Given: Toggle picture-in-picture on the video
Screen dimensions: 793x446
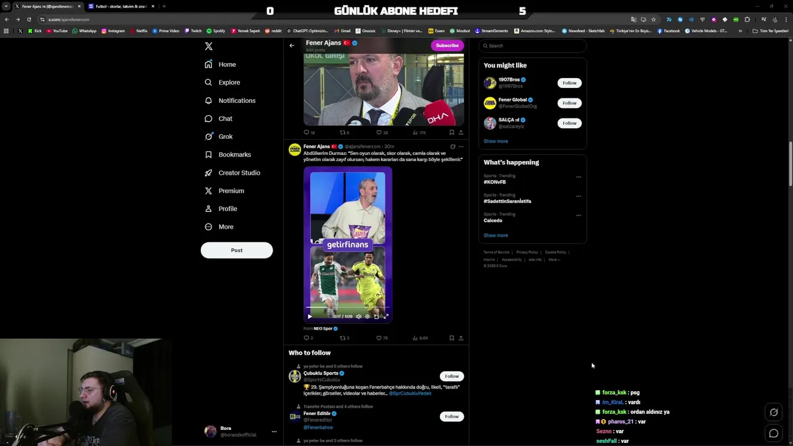Looking at the screenshot, I should (x=376, y=317).
